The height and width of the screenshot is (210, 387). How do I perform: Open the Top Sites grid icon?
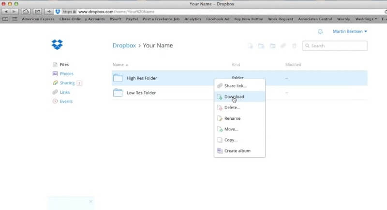(15, 19)
